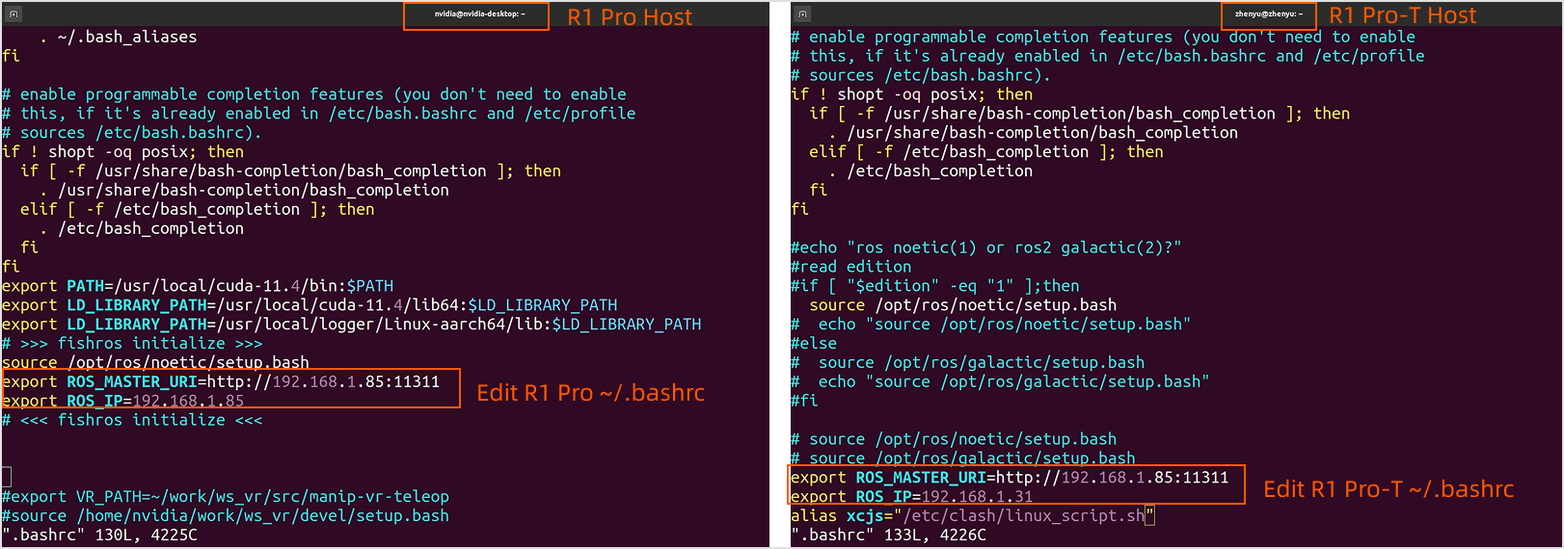Click the export PATH cuda-11.4 line
The height and width of the screenshot is (549, 1564).
click(x=198, y=286)
